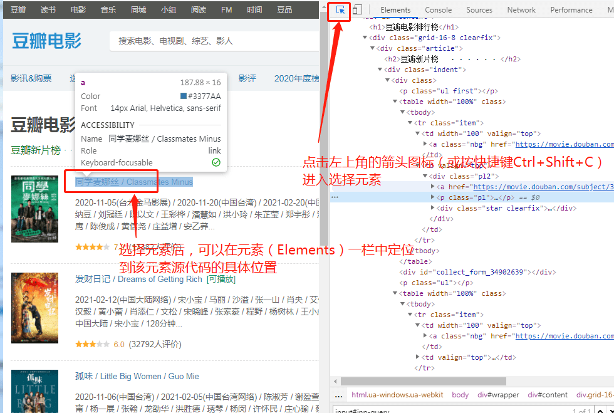Open 发财日记 / Dreams of Getting Rich link
614x413 pixels.
[x=138, y=279]
